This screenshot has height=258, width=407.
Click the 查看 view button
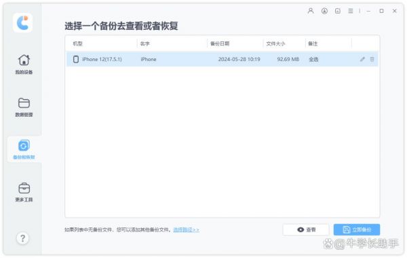(306, 229)
